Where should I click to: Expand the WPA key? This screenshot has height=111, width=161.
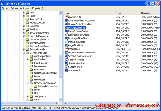28,100
